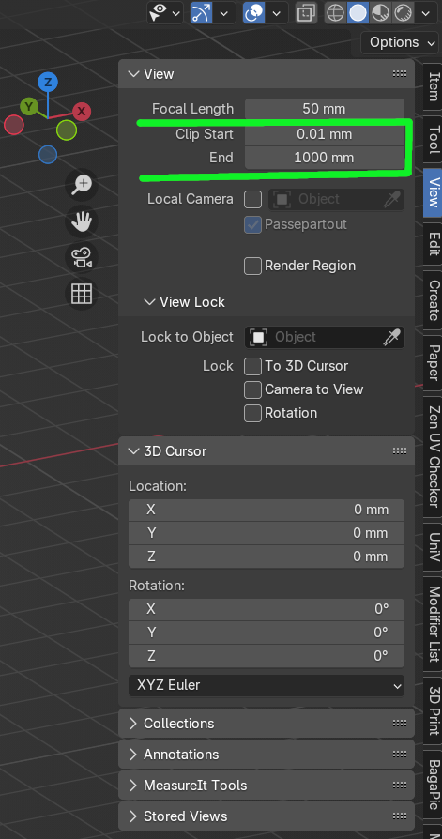Click the negative X axis circle
This screenshot has width=442, height=839.
pyautogui.click(x=13, y=125)
